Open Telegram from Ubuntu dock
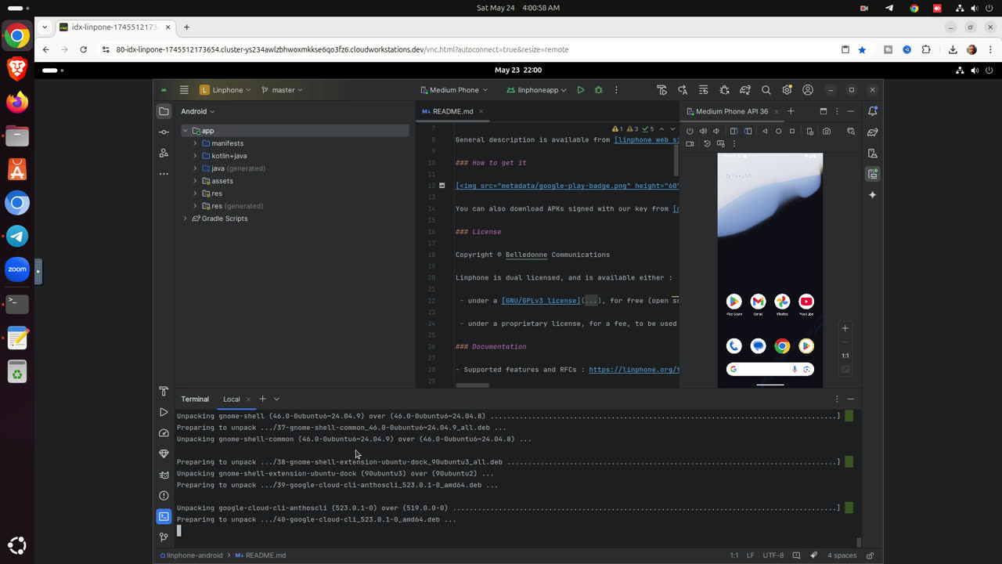 [x=17, y=236]
